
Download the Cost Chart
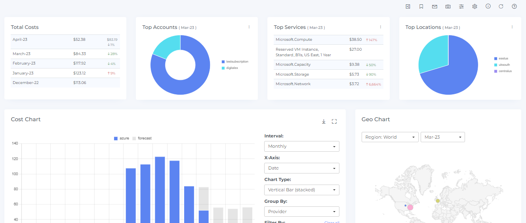pyautogui.click(x=324, y=122)
